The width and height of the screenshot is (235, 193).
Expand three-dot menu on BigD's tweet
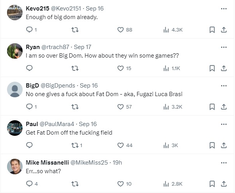[x=224, y=86]
